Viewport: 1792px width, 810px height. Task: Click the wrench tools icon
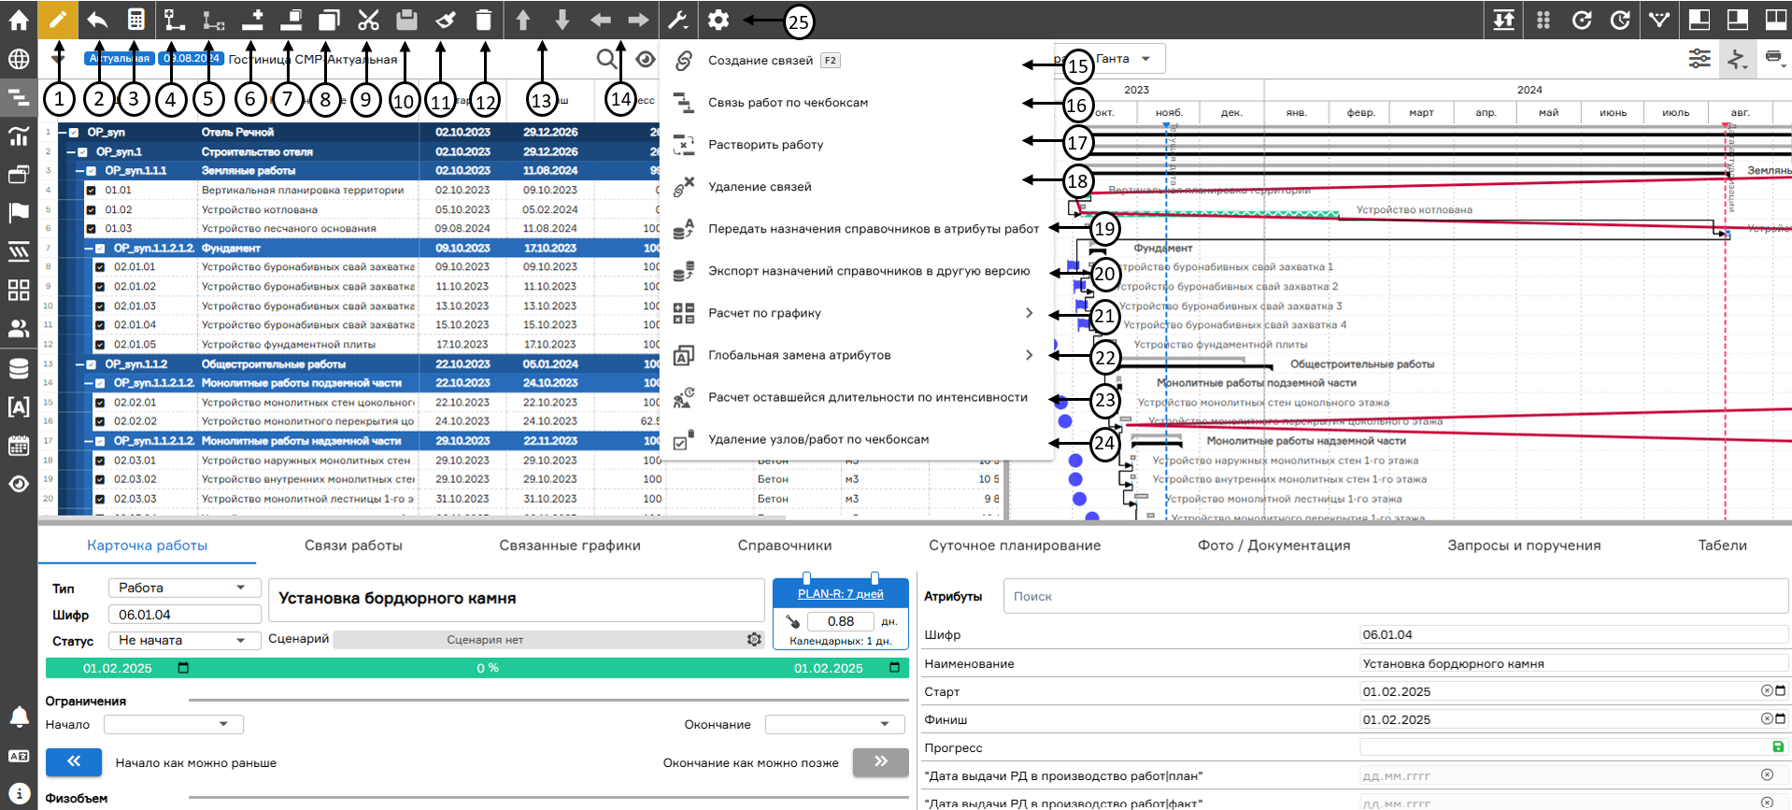tap(678, 20)
